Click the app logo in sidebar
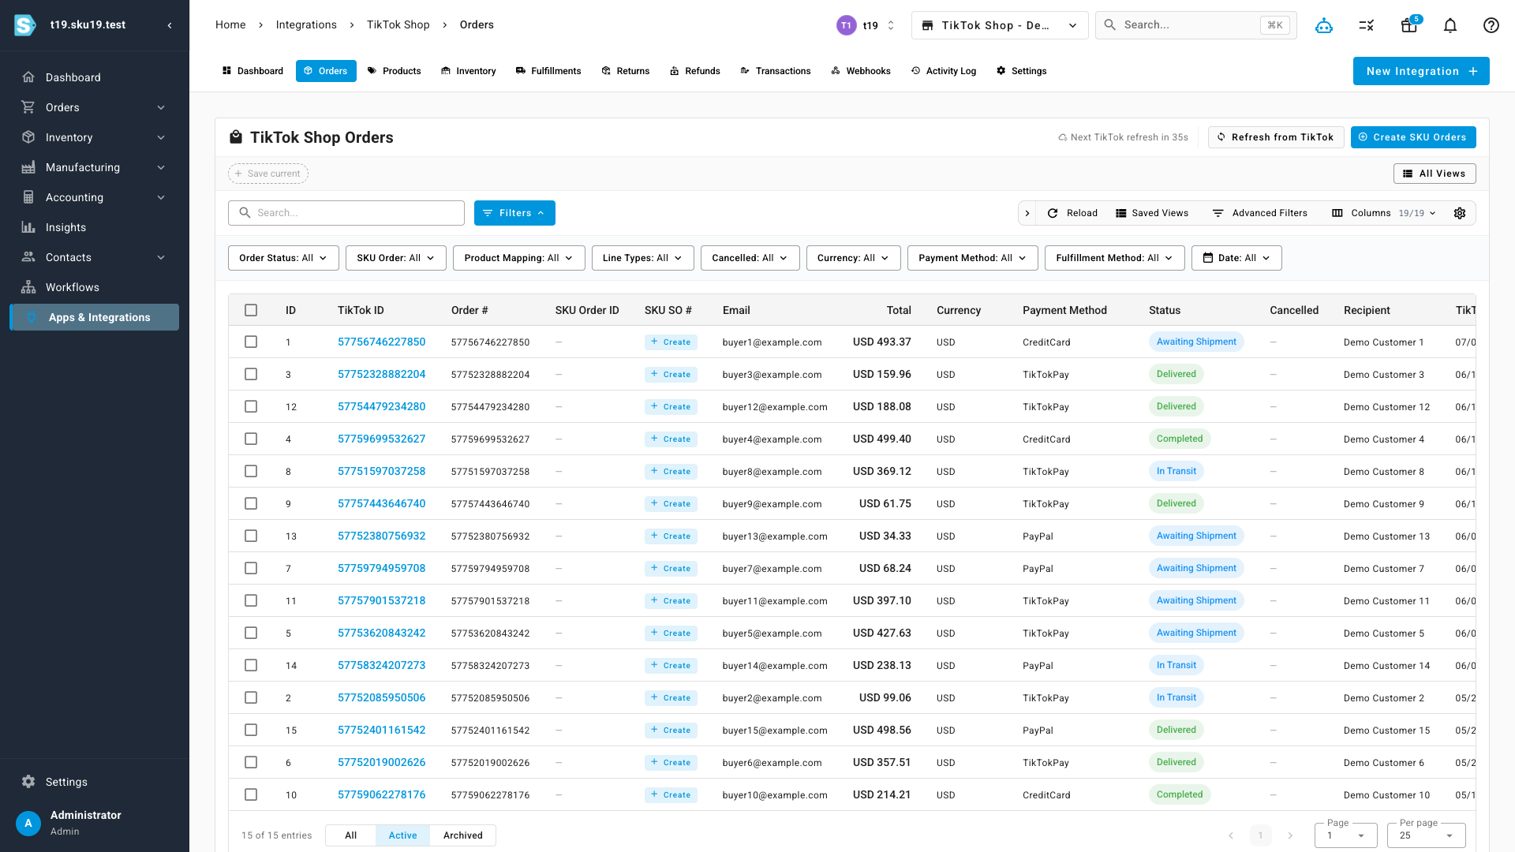Screen dimensions: 1515x852 (x=25, y=25)
